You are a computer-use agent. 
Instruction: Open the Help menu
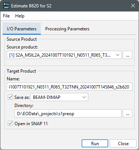pos(20,16)
